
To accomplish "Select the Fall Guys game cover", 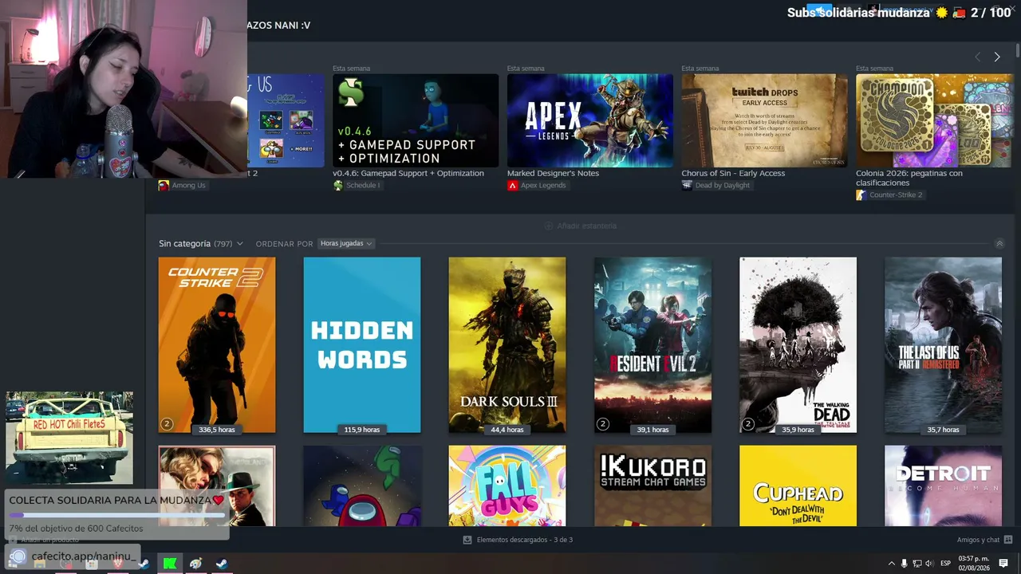I will coord(507,486).
